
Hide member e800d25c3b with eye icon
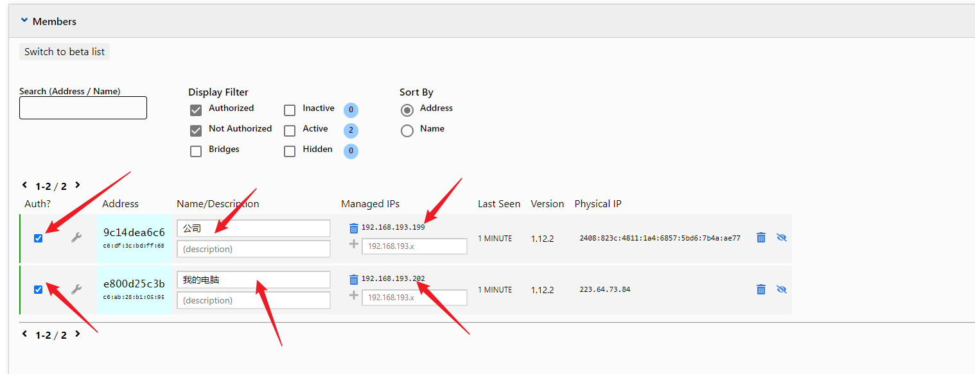click(x=782, y=289)
